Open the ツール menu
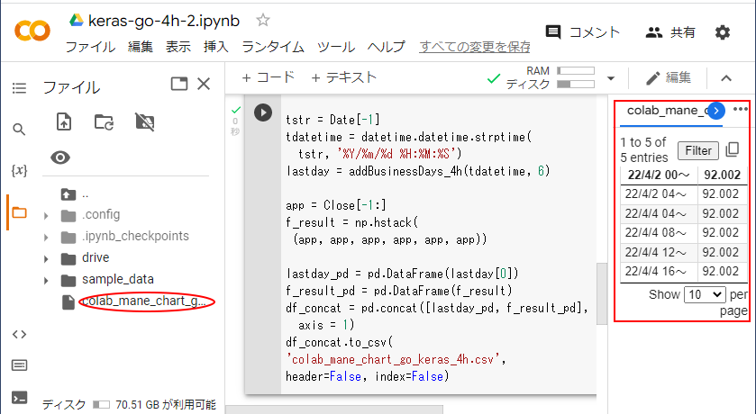The image size is (756, 414). tap(336, 47)
